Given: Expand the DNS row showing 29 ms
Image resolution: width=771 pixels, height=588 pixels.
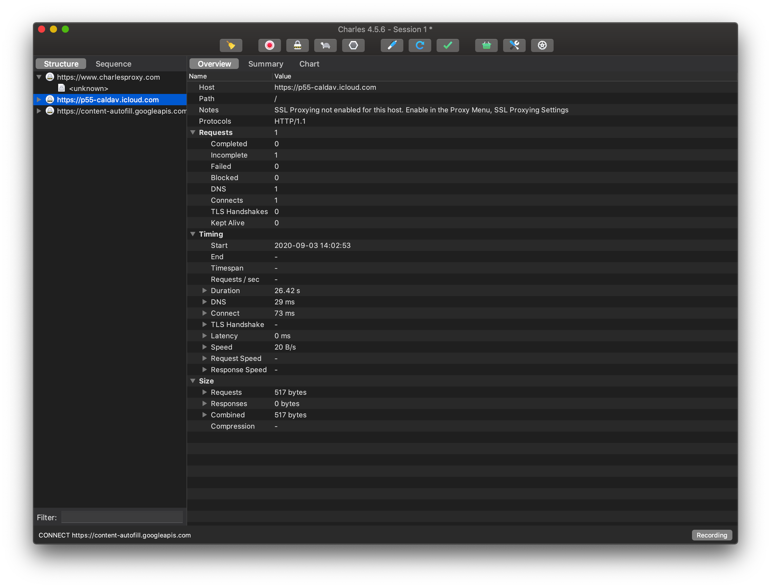Looking at the screenshot, I should tap(205, 302).
